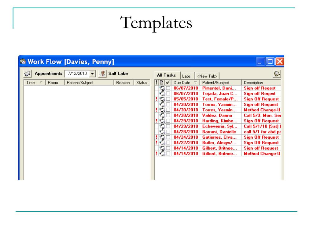313x235 pixels.
Task: Click the Description column header
Action: (x=261, y=83)
